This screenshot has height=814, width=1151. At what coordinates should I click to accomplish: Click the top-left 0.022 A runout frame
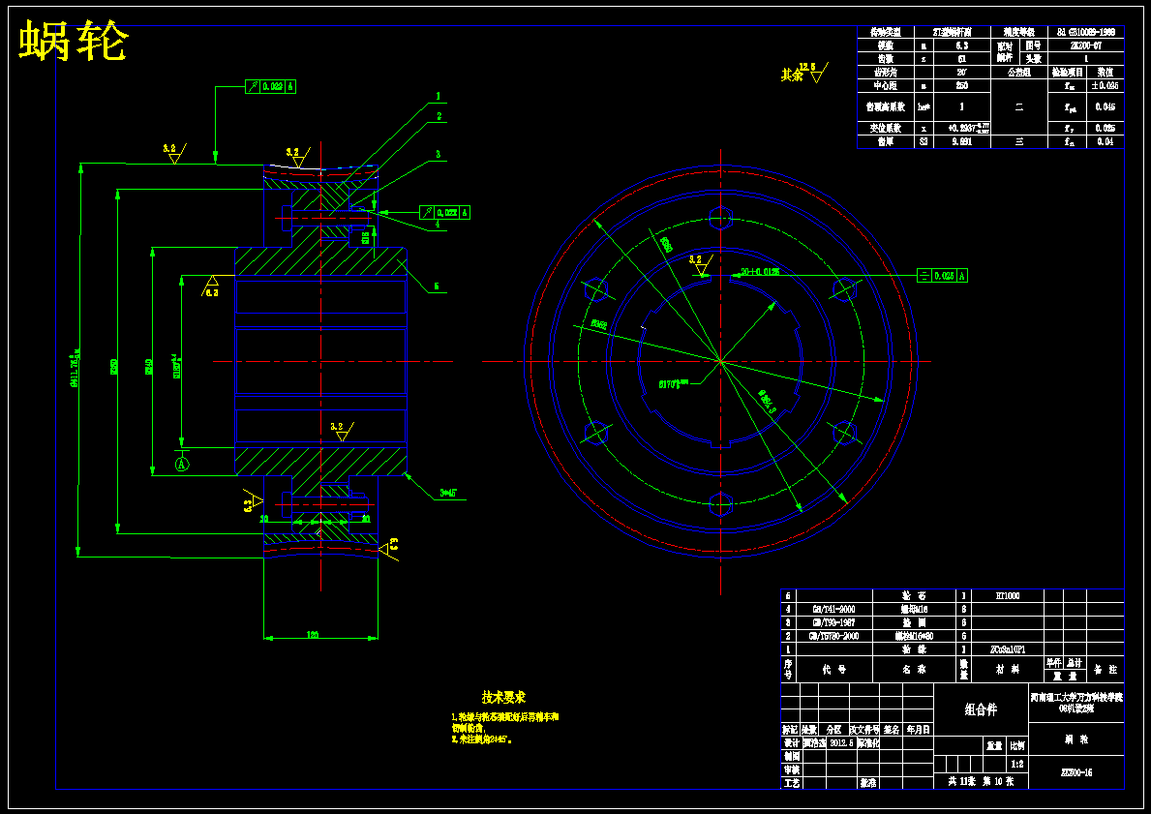(x=271, y=86)
